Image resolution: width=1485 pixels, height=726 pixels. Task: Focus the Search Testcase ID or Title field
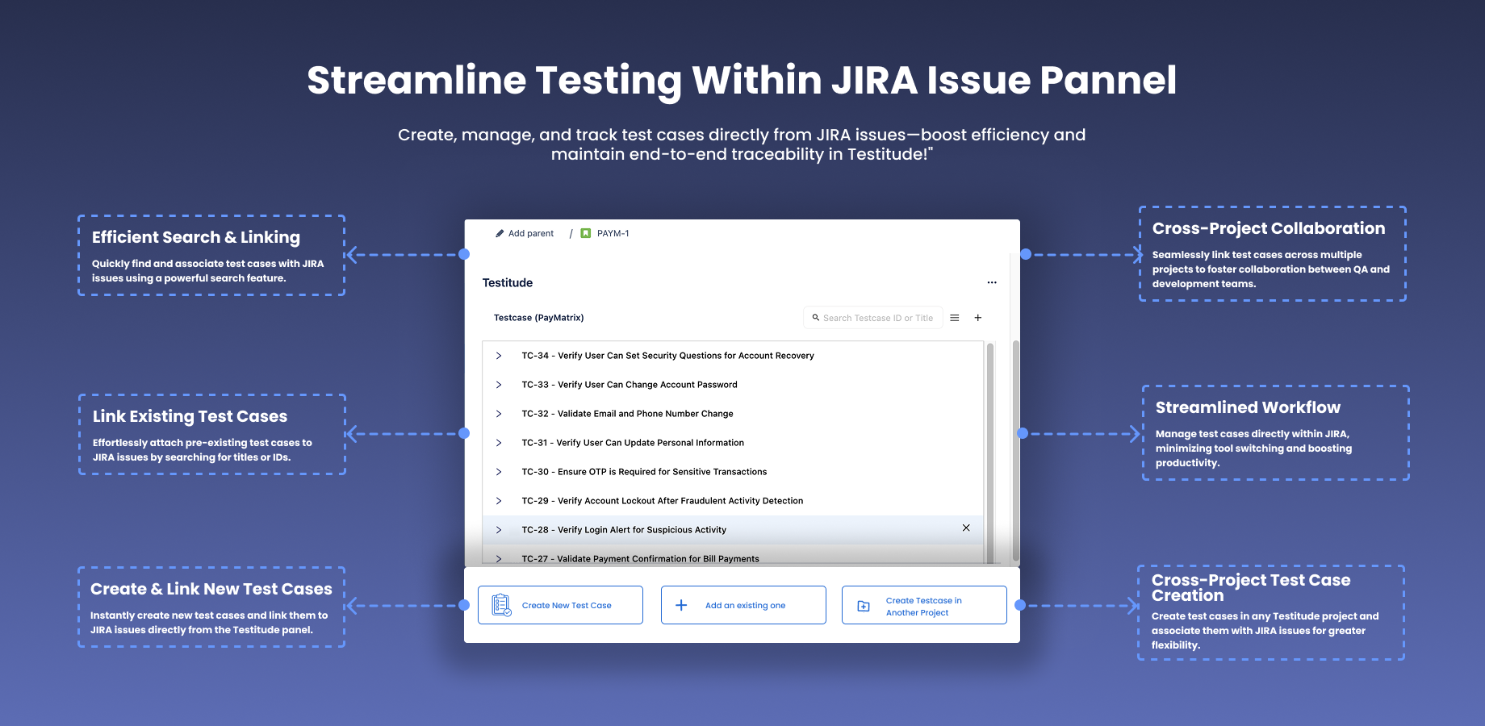(x=872, y=318)
